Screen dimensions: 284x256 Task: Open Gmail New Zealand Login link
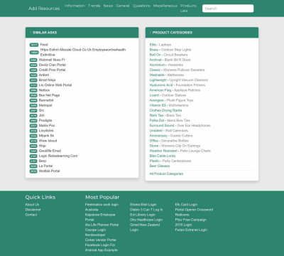coord(145,227)
